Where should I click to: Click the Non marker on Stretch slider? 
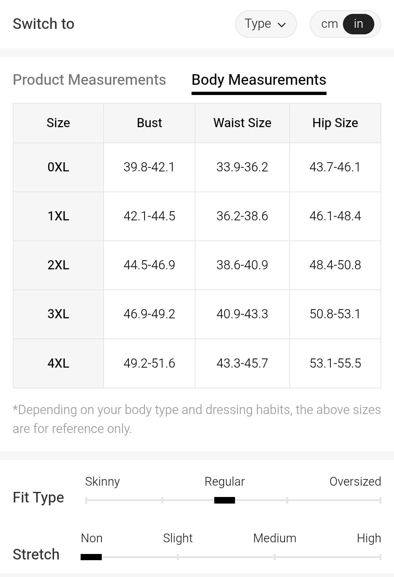91,557
